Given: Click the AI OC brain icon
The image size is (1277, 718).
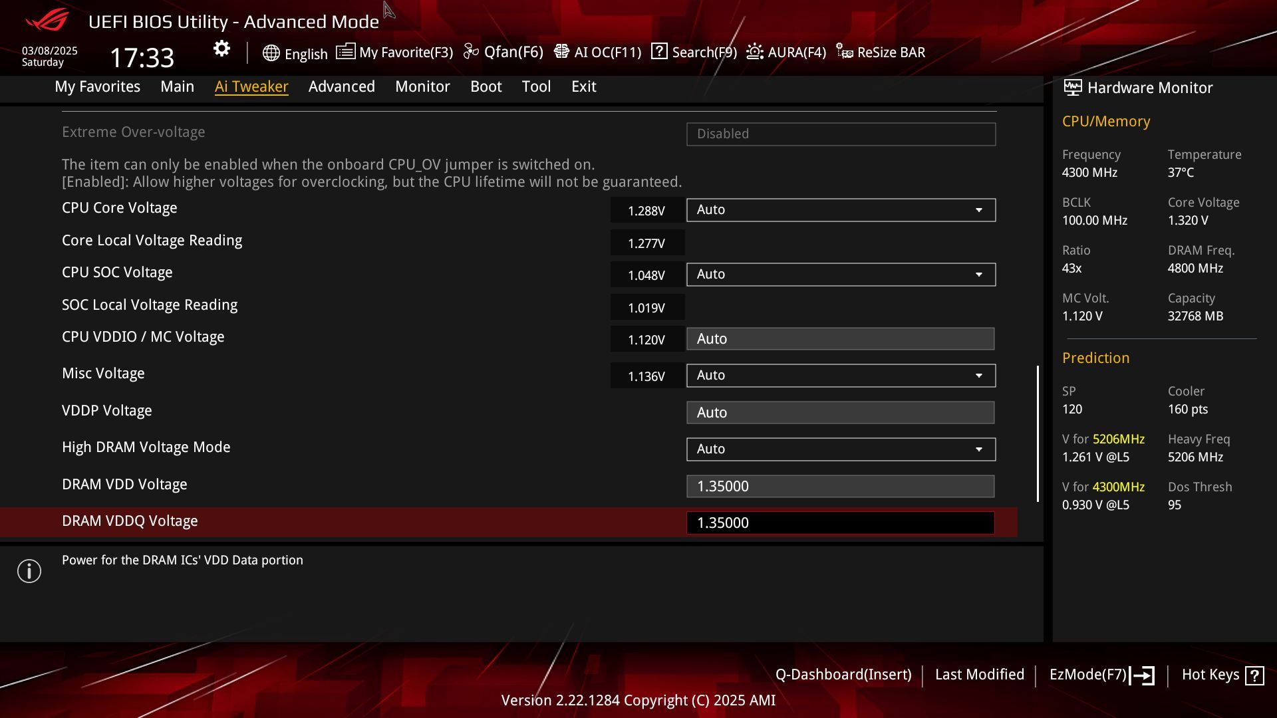Looking at the screenshot, I should pos(561,51).
